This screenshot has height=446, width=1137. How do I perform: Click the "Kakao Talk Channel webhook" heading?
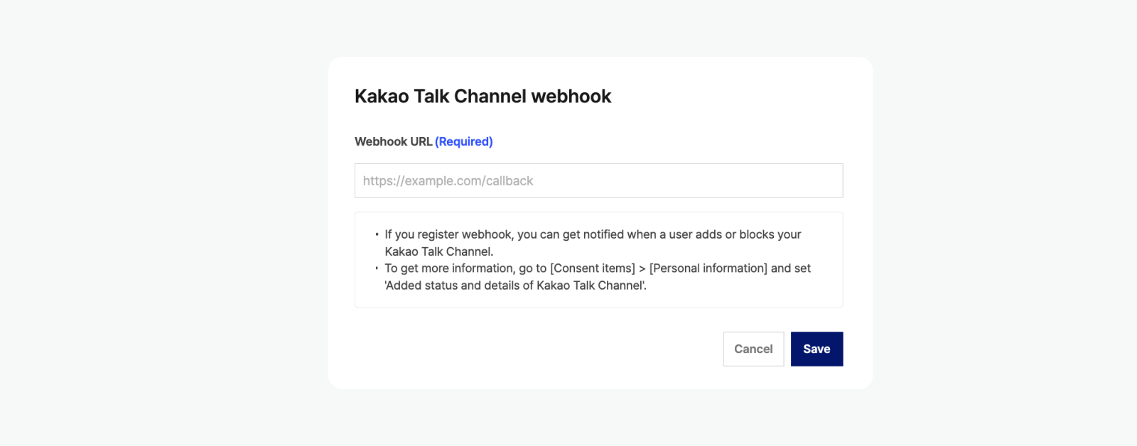pos(483,97)
